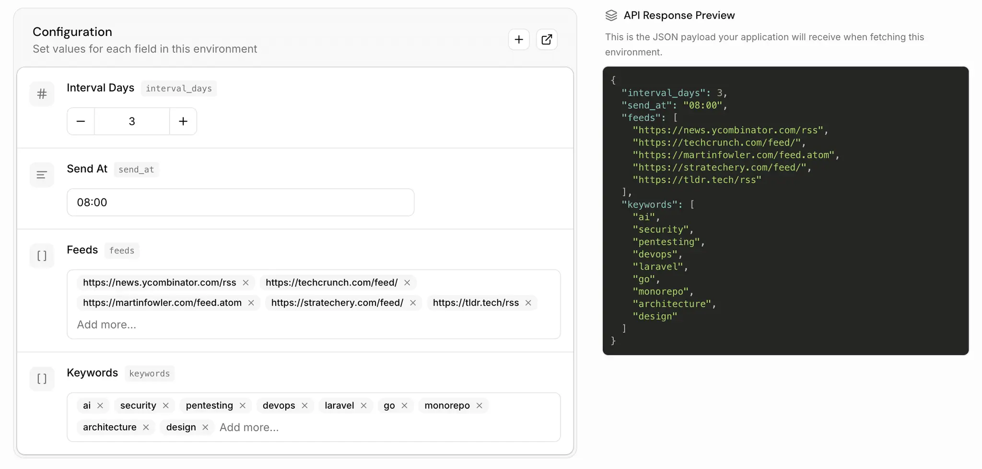The height and width of the screenshot is (469, 982).
Task: Remove the laravel keyword tag
Action: (x=363, y=405)
